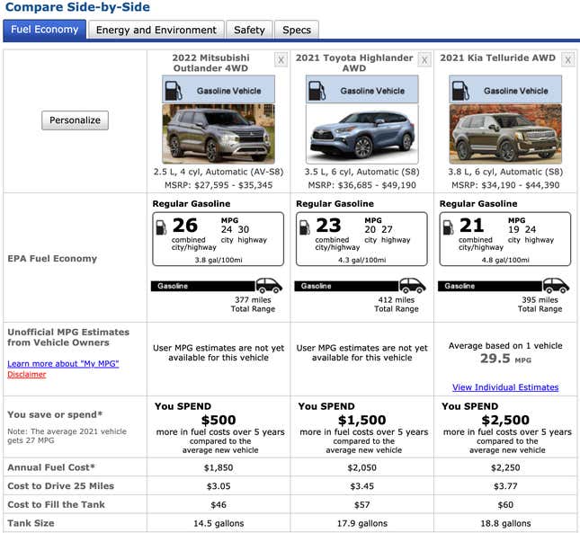Image resolution: width=580 pixels, height=533 pixels.
Task: Click the $1,850 annual fuel cost
Action: click(x=219, y=467)
